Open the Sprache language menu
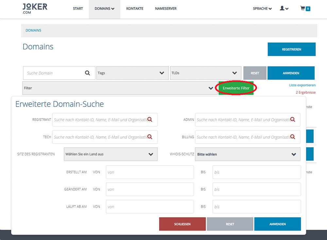327x240 pixels. point(262,9)
